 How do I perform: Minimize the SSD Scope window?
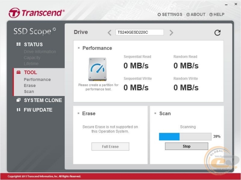(226, 4)
